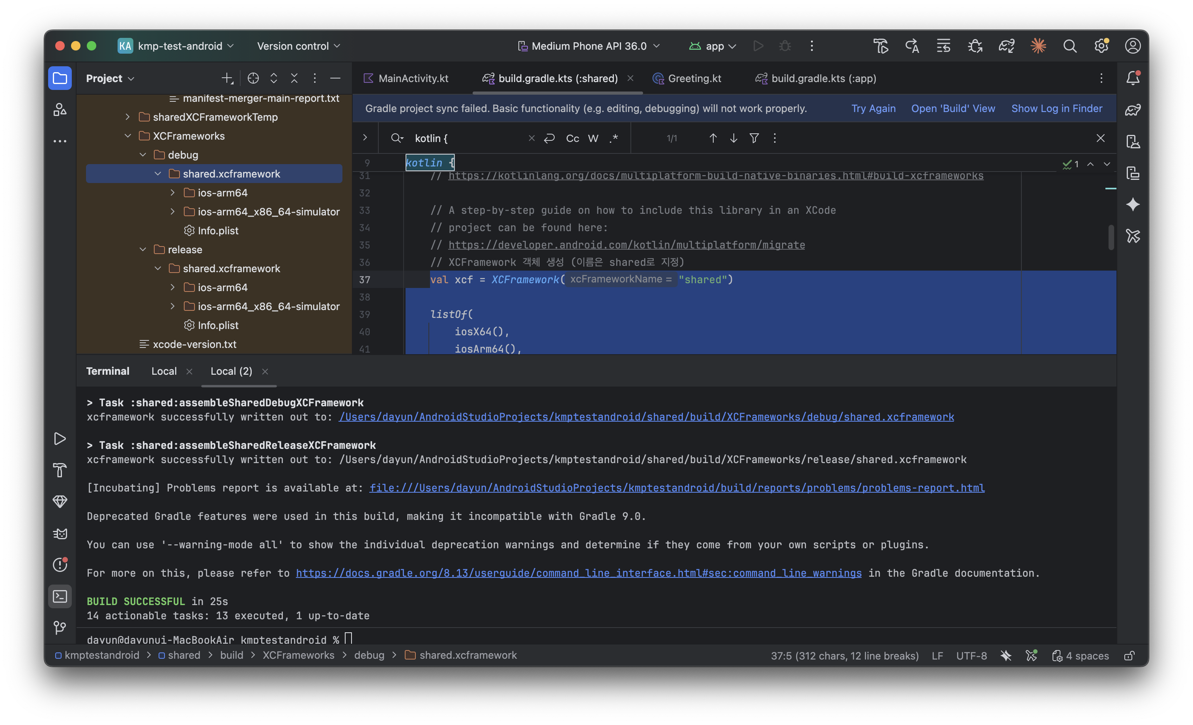
Task: Open the Git version control tool icon
Action: [x=60, y=628]
